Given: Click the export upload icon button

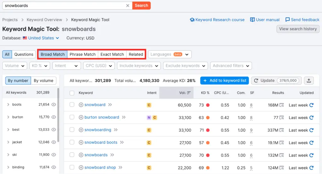Looking at the screenshot, I should coord(308,81).
